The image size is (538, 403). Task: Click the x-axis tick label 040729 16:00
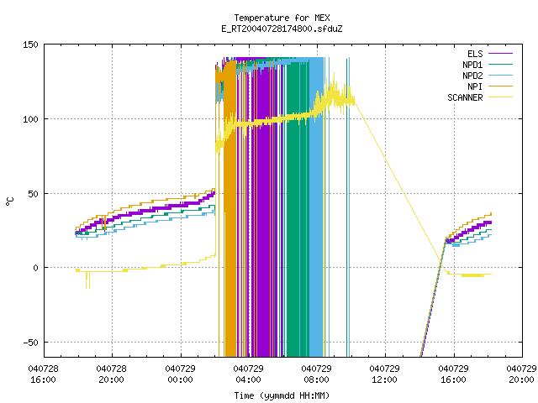(x=453, y=374)
